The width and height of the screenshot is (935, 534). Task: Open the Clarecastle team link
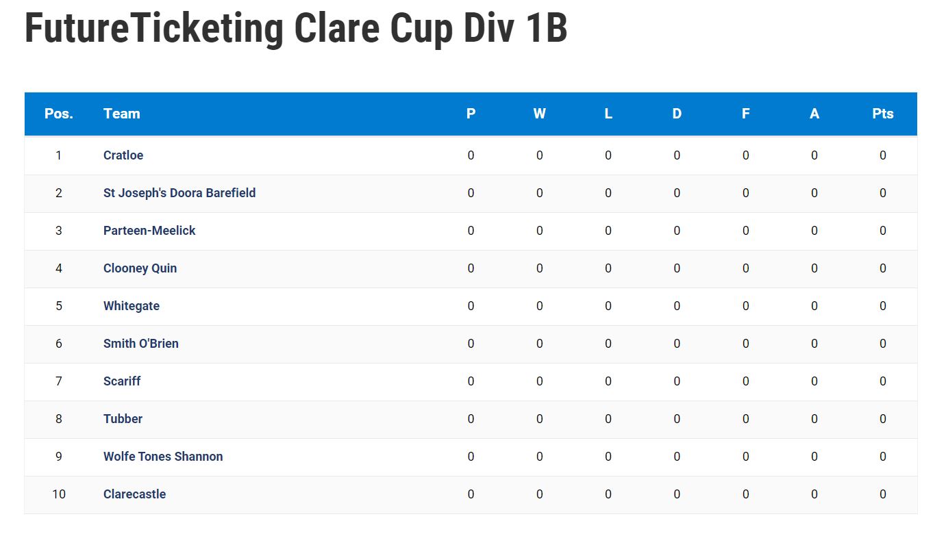[134, 494]
